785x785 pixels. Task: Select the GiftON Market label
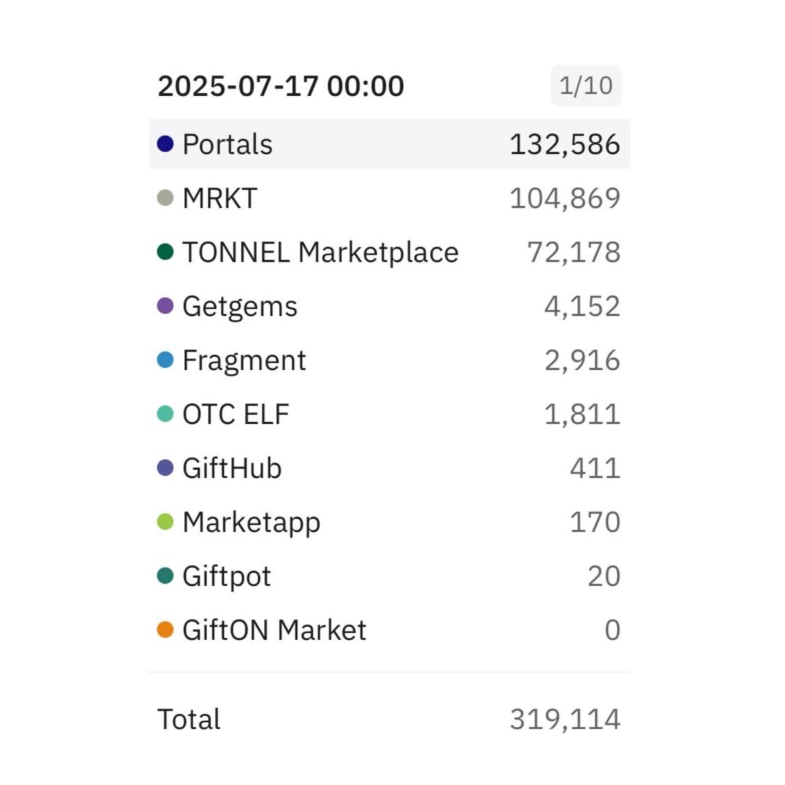(275, 630)
